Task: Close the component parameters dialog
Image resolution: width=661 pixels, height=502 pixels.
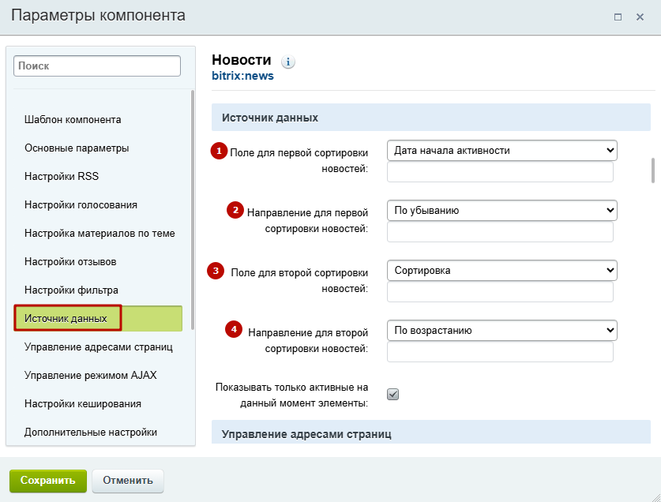Action: (640, 17)
